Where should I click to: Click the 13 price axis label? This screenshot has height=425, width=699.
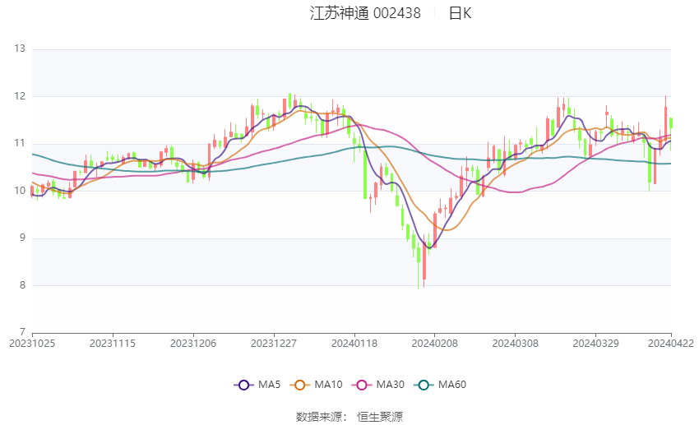pyautogui.click(x=20, y=49)
